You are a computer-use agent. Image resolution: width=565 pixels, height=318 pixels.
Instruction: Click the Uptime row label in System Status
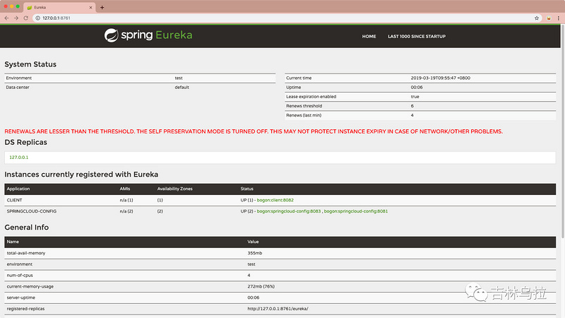293,87
